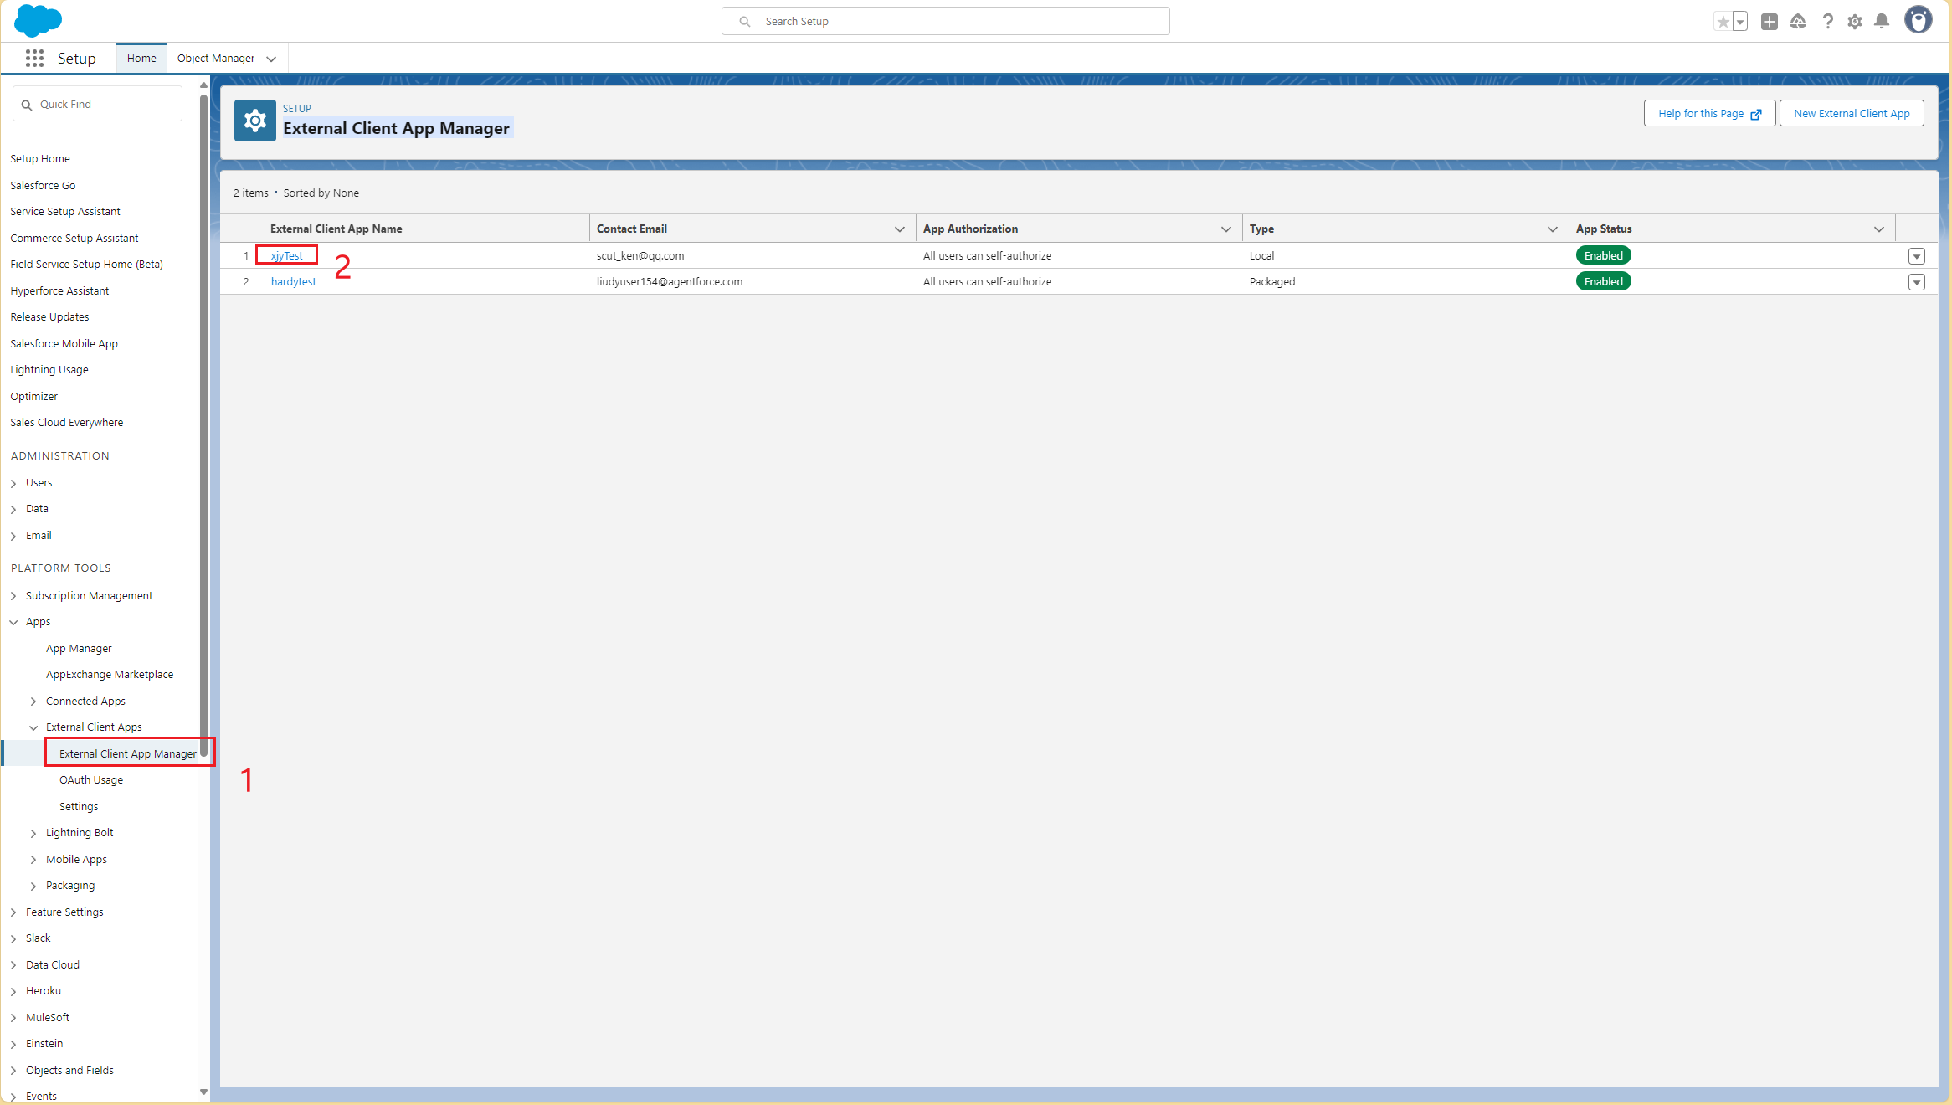Open the user profile avatar
This screenshot has width=1952, height=1105.
point(1918,20)
